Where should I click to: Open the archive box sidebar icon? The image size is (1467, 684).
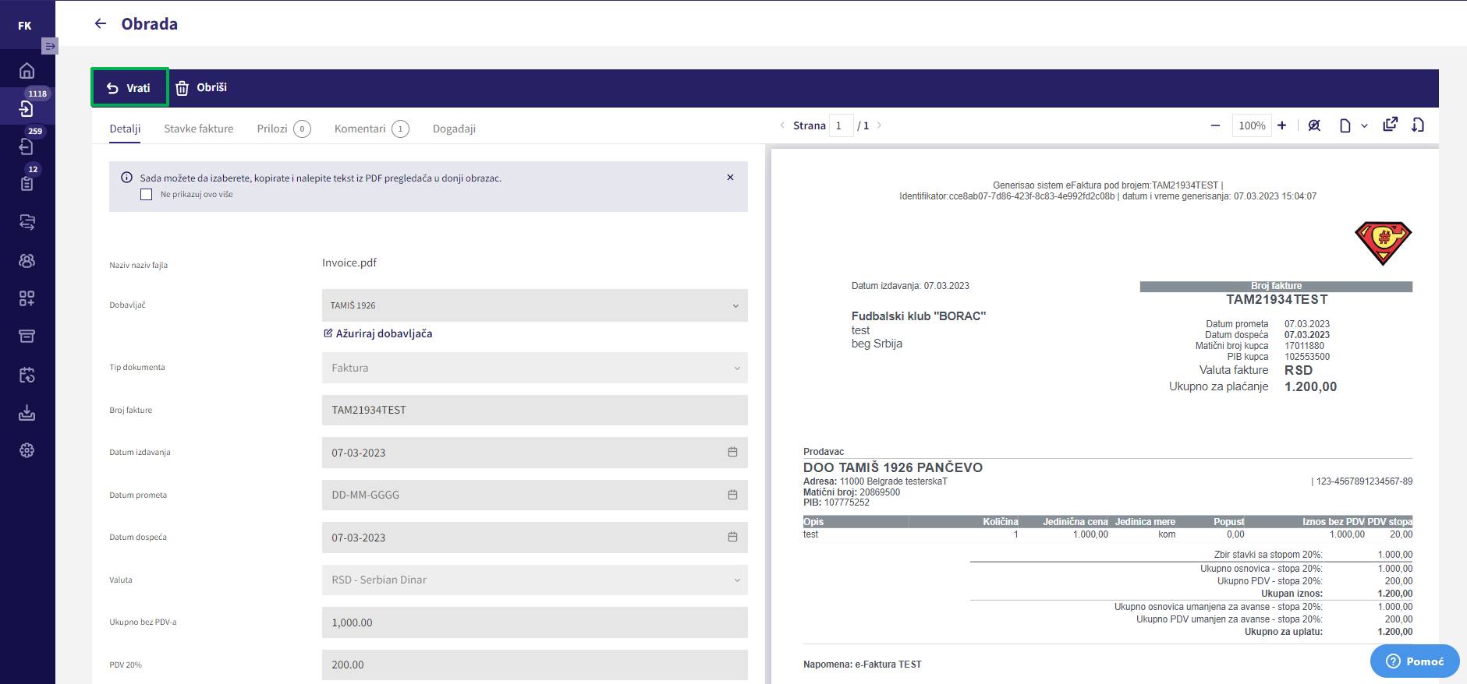[x=27, y=336]
